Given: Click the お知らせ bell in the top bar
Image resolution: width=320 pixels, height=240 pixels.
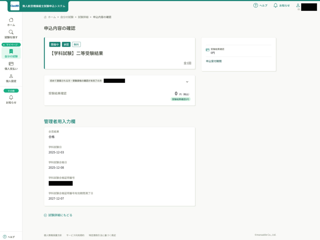Looking at the screenshot, I should pos(276,5).
